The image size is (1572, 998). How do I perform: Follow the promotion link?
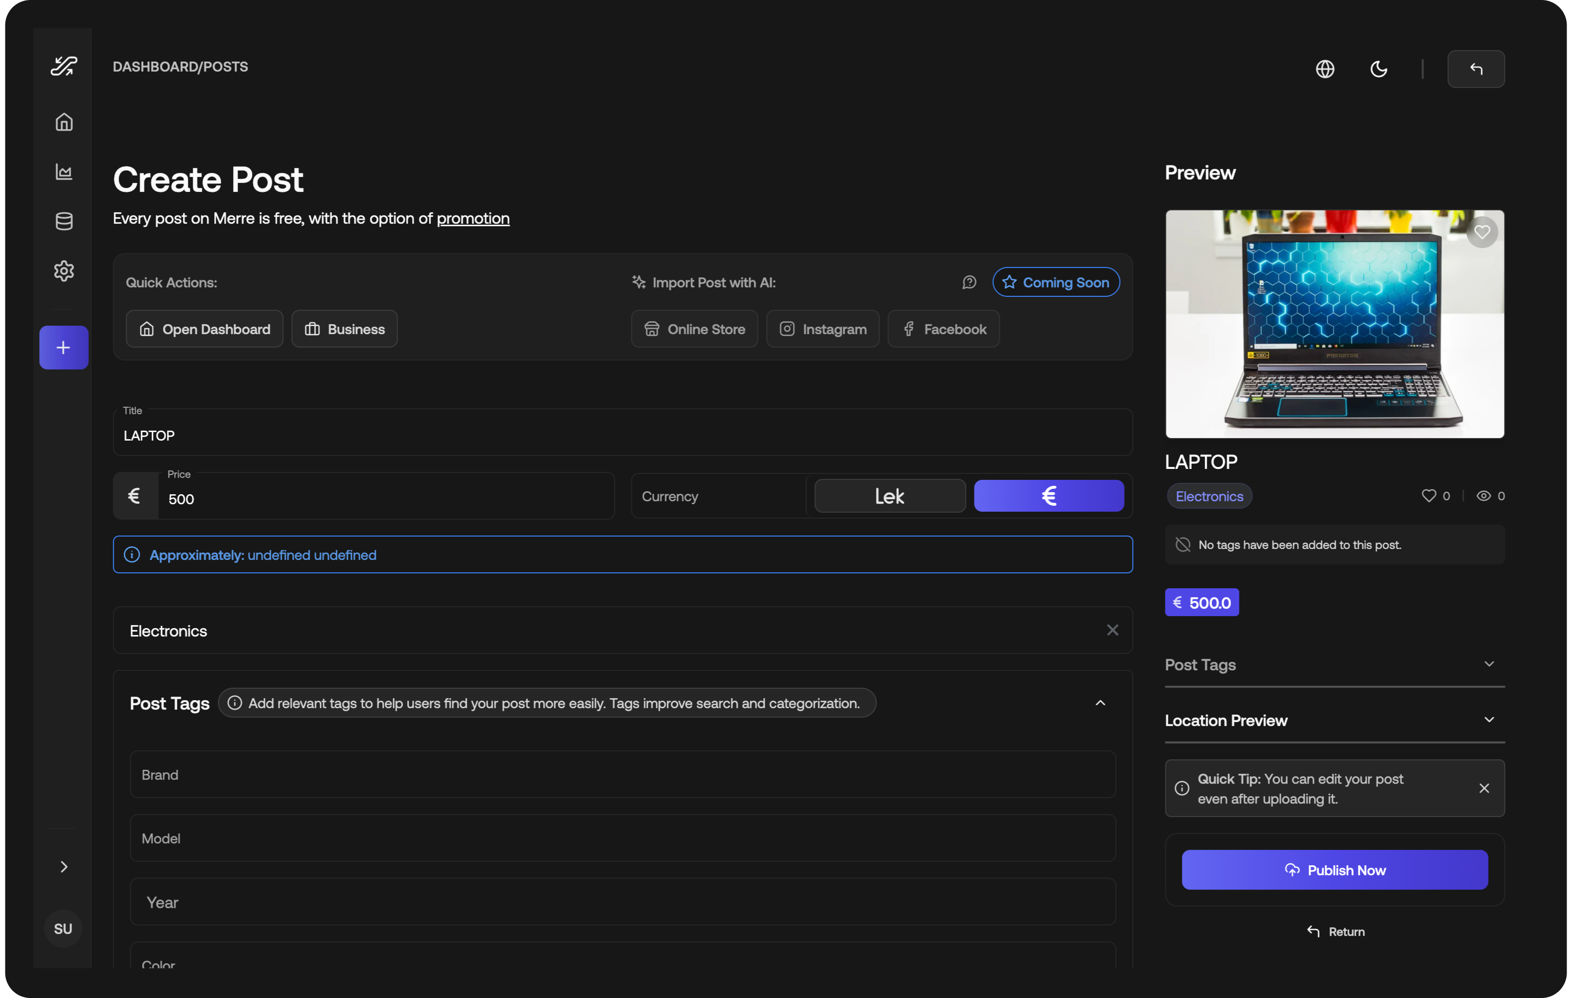pos(473,218)
